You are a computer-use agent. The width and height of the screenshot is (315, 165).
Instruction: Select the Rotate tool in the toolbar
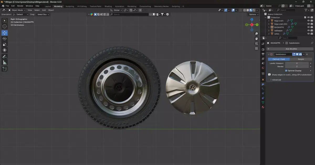point(4,38)
